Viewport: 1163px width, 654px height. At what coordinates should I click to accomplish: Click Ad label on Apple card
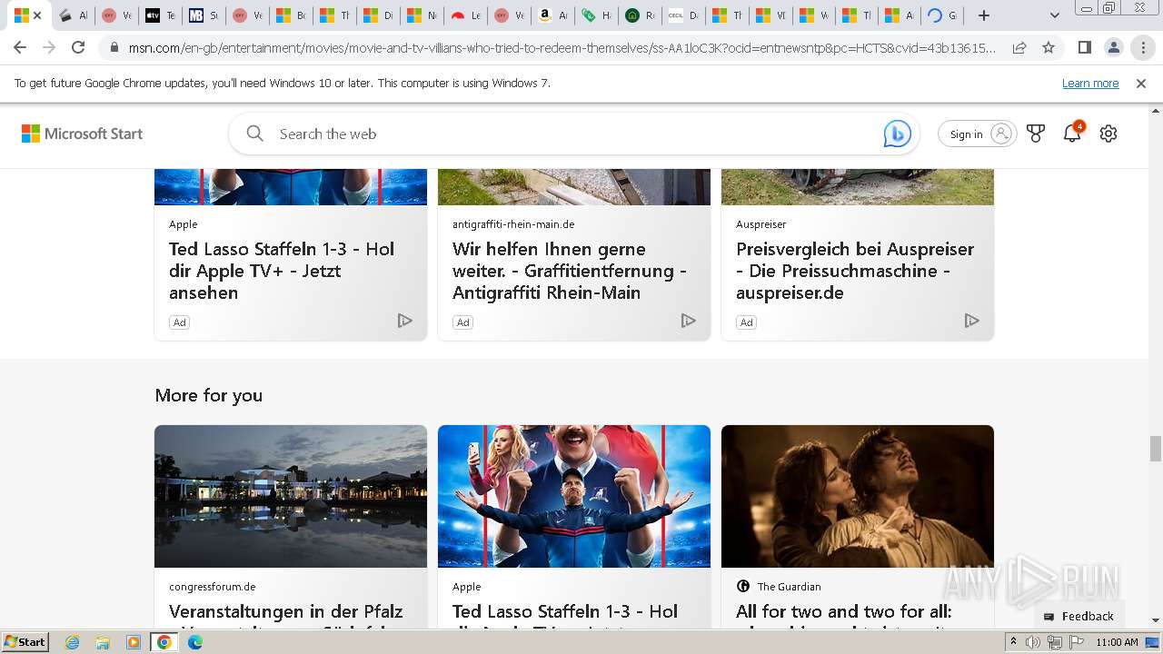(180, 322)
